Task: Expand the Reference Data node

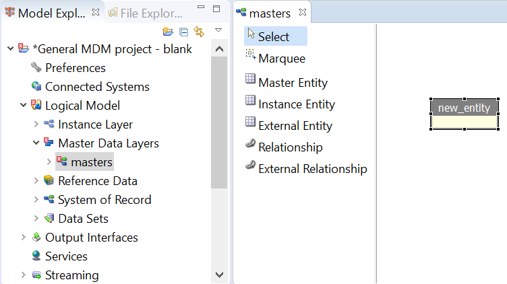Action: pyautogui.click(x=36, y=181)
